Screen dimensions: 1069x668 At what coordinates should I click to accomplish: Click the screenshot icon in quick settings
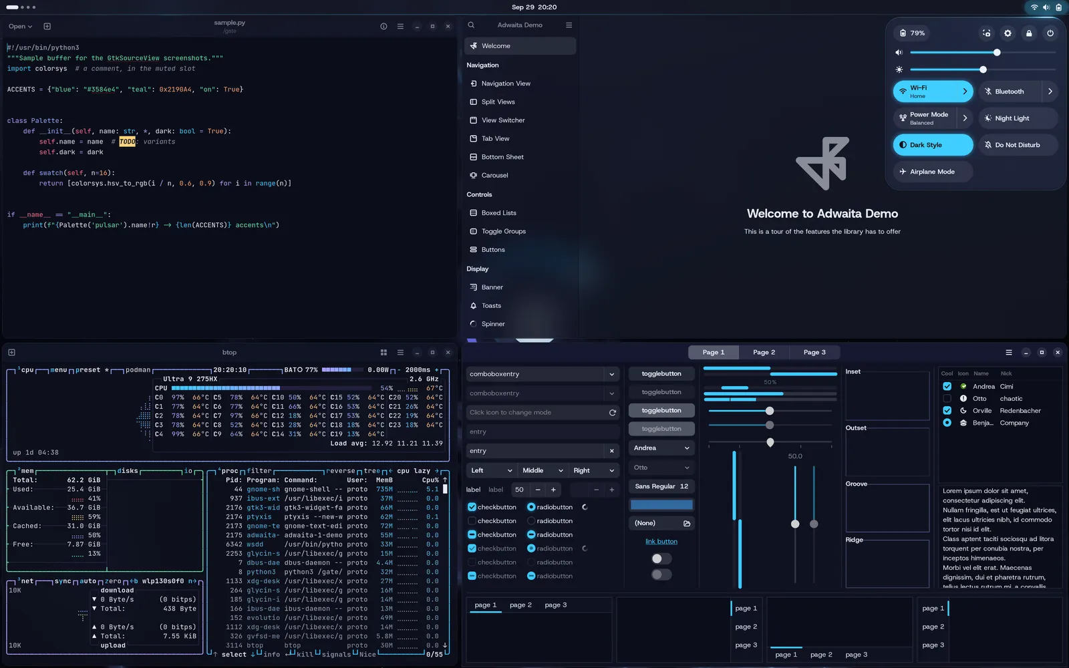pyautogui.click(x=987, y=33)
